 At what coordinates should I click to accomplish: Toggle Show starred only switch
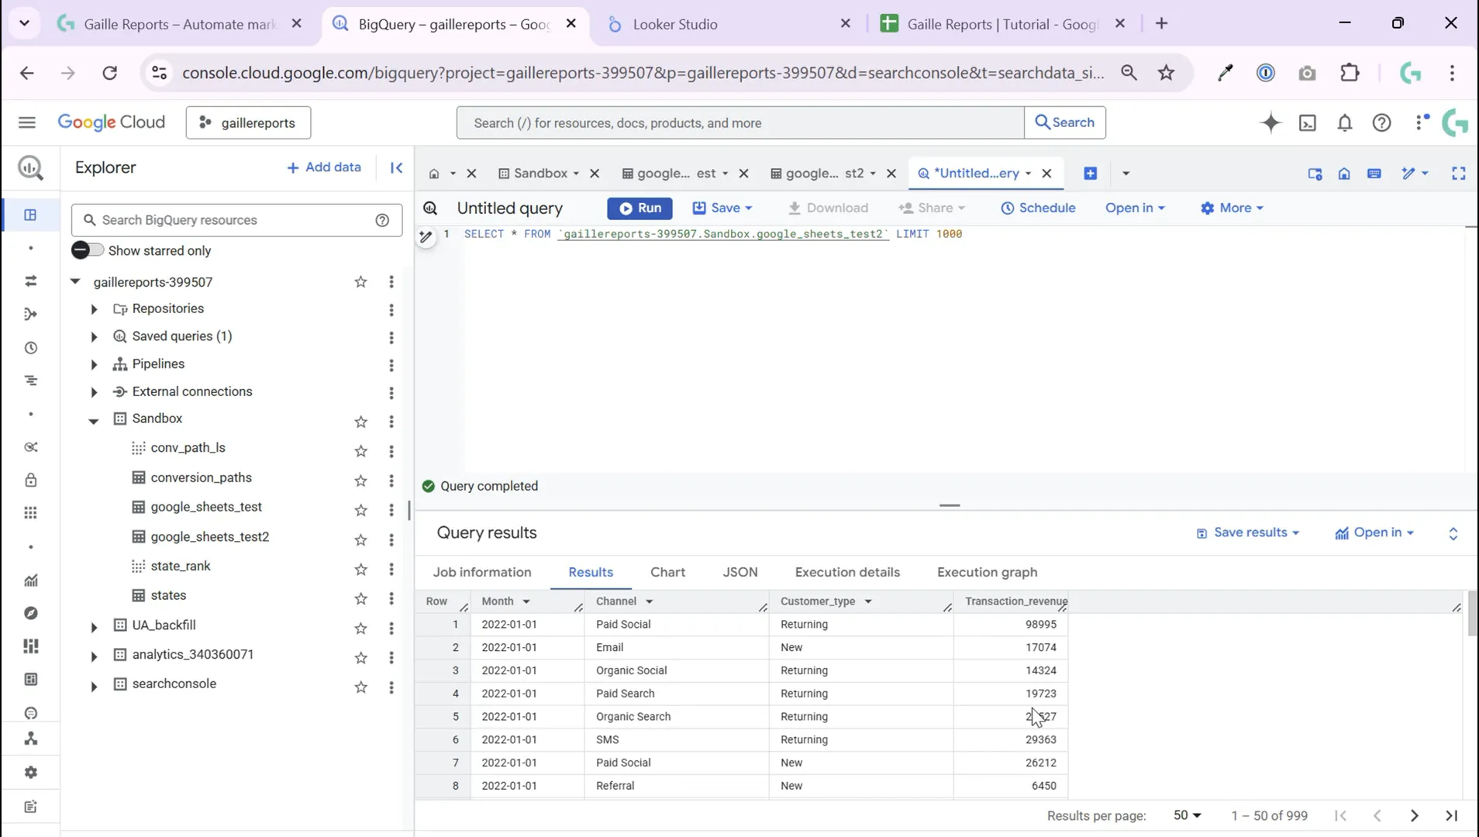coord(87,250)
